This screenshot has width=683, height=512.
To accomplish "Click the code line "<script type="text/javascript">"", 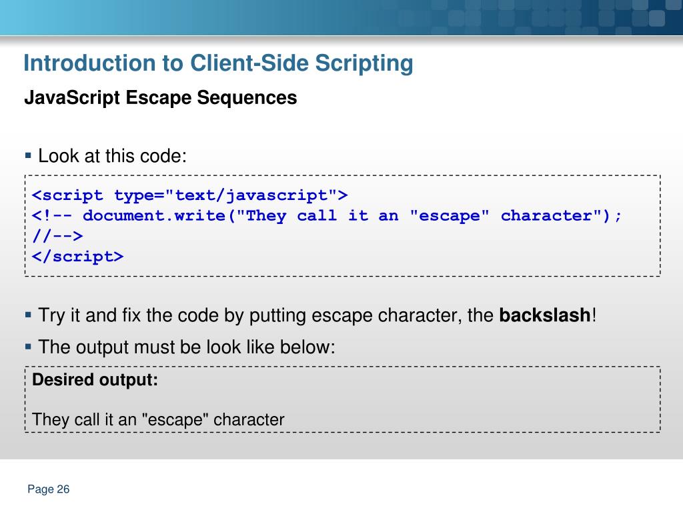I will pyautogui.click(x=190, y=195).
